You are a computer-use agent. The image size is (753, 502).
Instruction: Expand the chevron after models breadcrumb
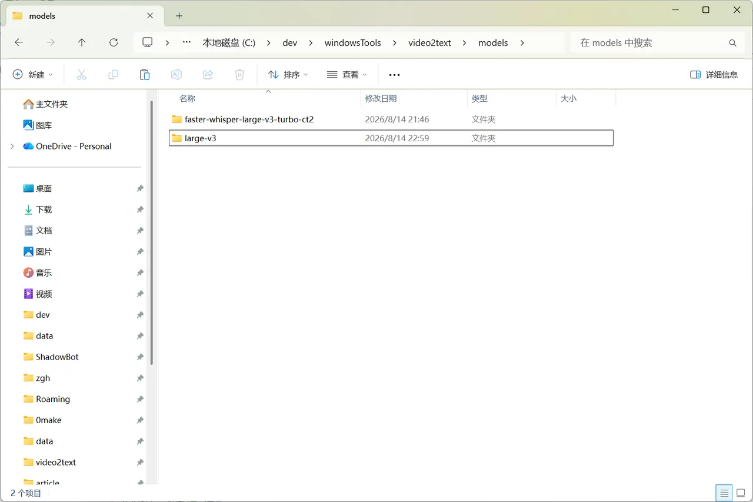click(522, 43)
